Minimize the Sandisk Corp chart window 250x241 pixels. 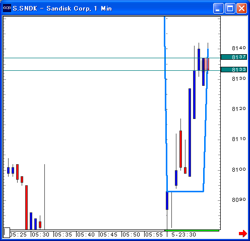point(218,8)
